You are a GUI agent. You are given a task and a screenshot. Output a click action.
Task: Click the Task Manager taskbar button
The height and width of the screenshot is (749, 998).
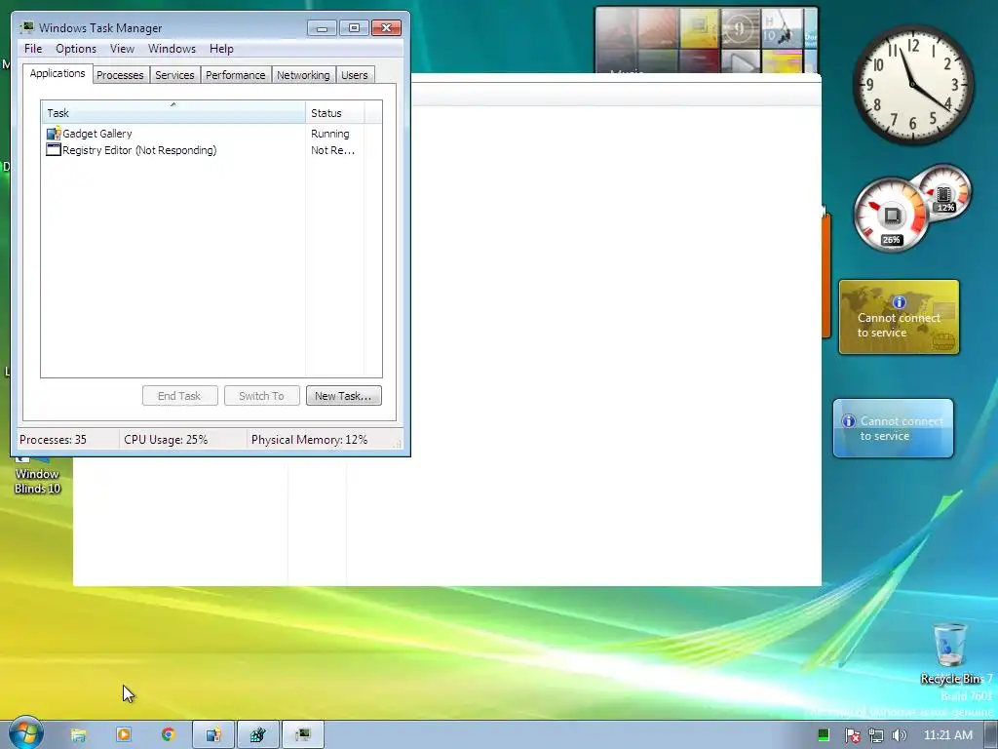303,735
